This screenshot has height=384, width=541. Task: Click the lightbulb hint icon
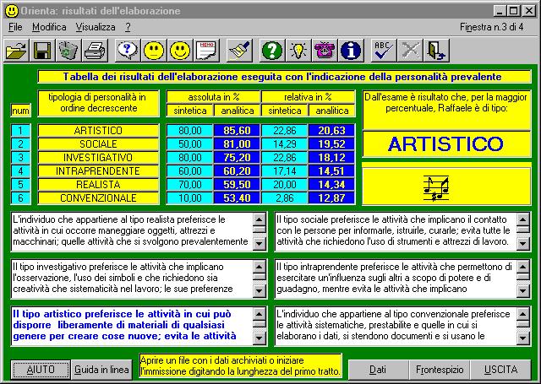298,51
